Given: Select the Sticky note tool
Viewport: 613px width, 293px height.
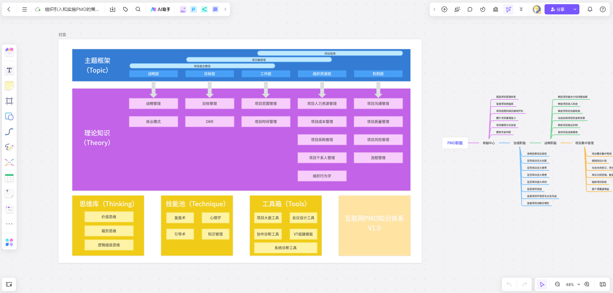Looking at the screenshot, I should coord(9,85).
